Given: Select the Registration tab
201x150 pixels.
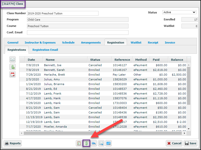Looking at the screenshot, I should 116,42.
